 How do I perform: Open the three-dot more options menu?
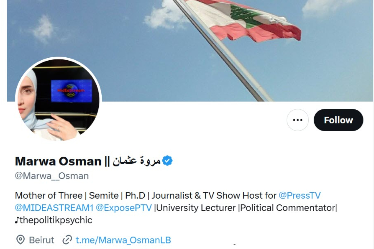click(298, 120)
